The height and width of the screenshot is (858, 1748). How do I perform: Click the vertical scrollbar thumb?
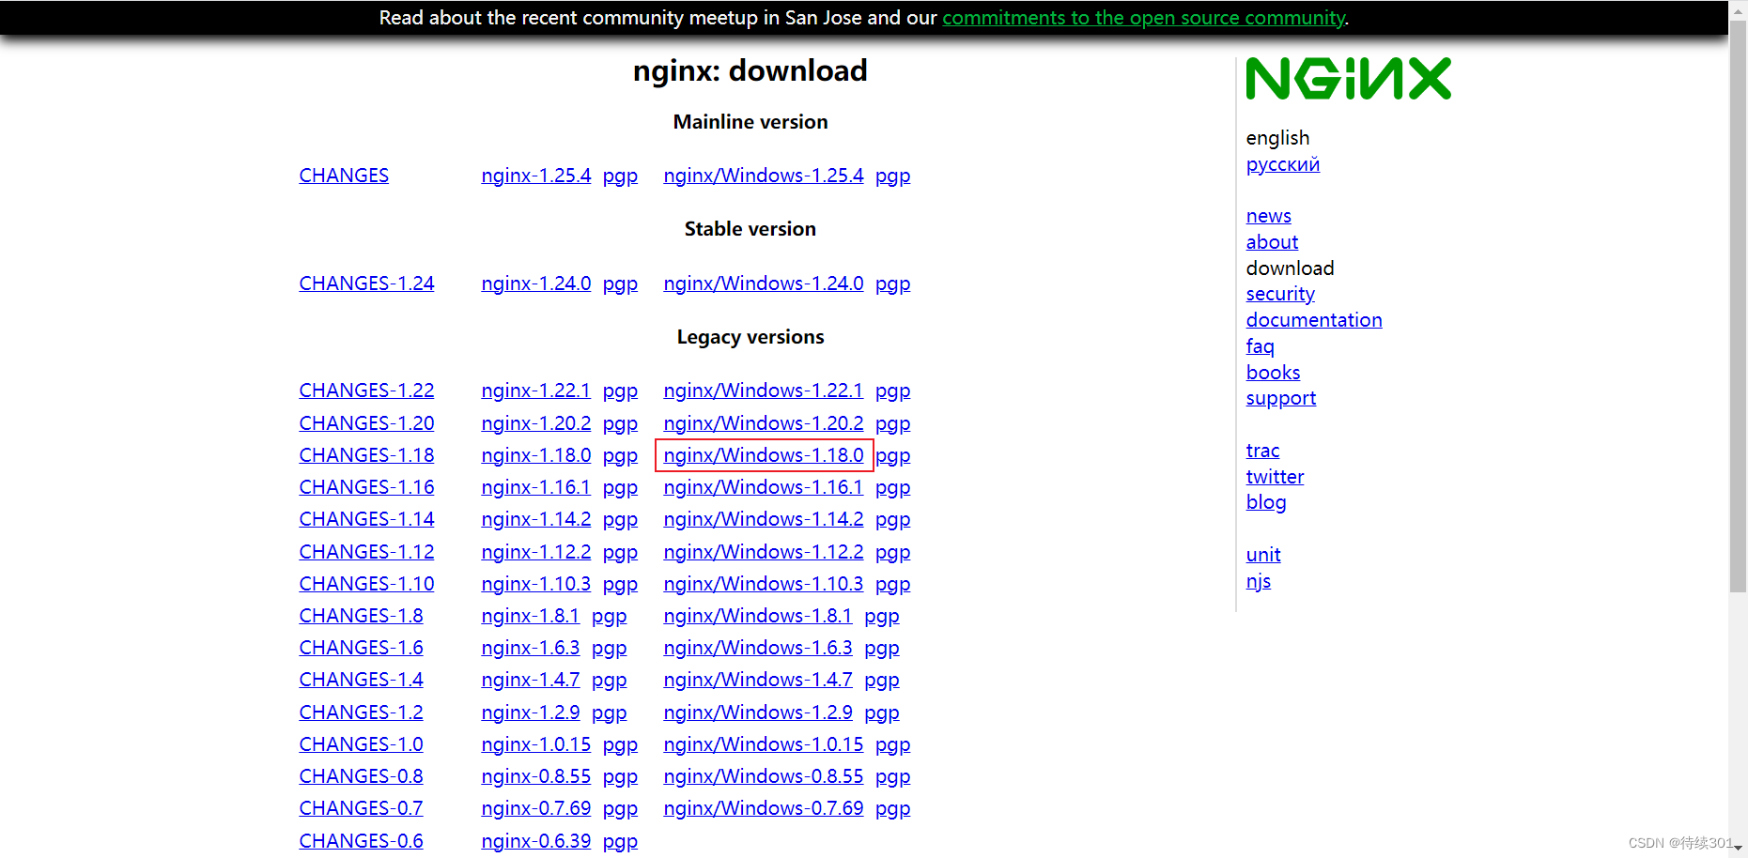(x=1738, y=305)
